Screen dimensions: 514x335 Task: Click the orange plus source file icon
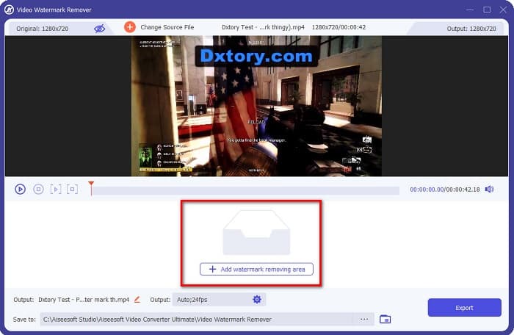click(130, 27)
